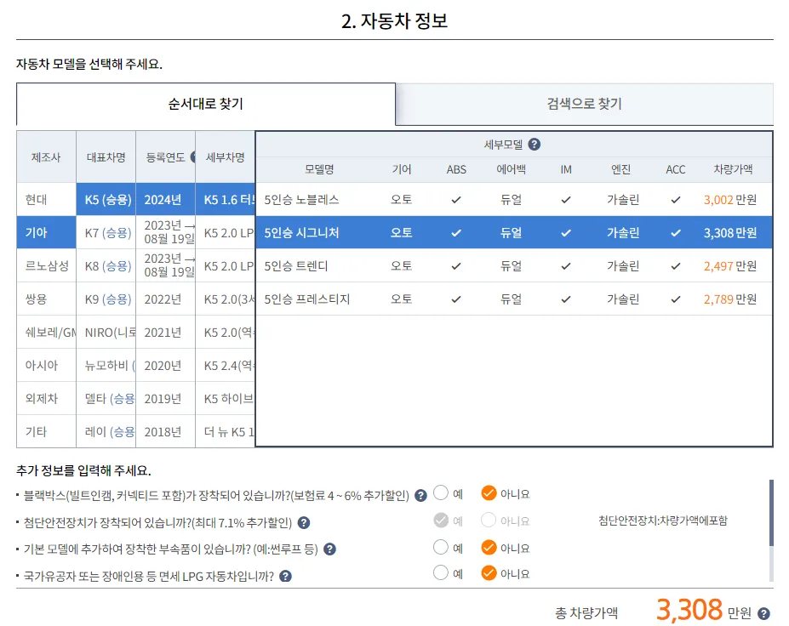
Task: Select 현대 as the manufacturer
Action: point(45,199)
